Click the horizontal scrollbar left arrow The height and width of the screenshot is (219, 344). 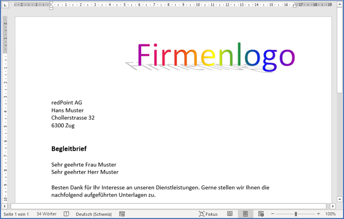pyautogui.click(x=5, y=206)
